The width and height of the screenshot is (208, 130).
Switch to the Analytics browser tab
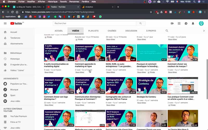pos(98,7)
